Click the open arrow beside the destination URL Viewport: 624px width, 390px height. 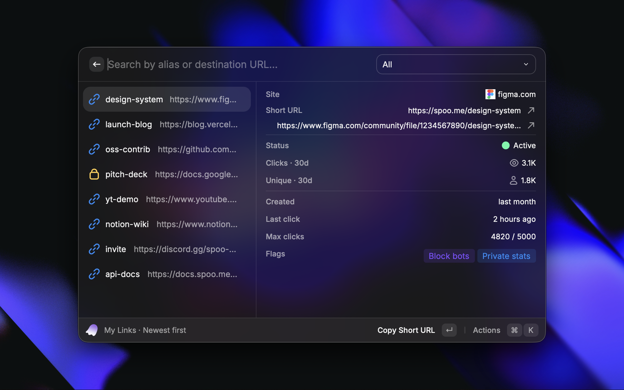(x=531, y=125)
